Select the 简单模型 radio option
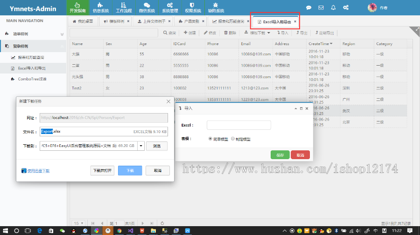Viewport: 420px width, 235px height. pyautogui.click(x=210, y=139)
